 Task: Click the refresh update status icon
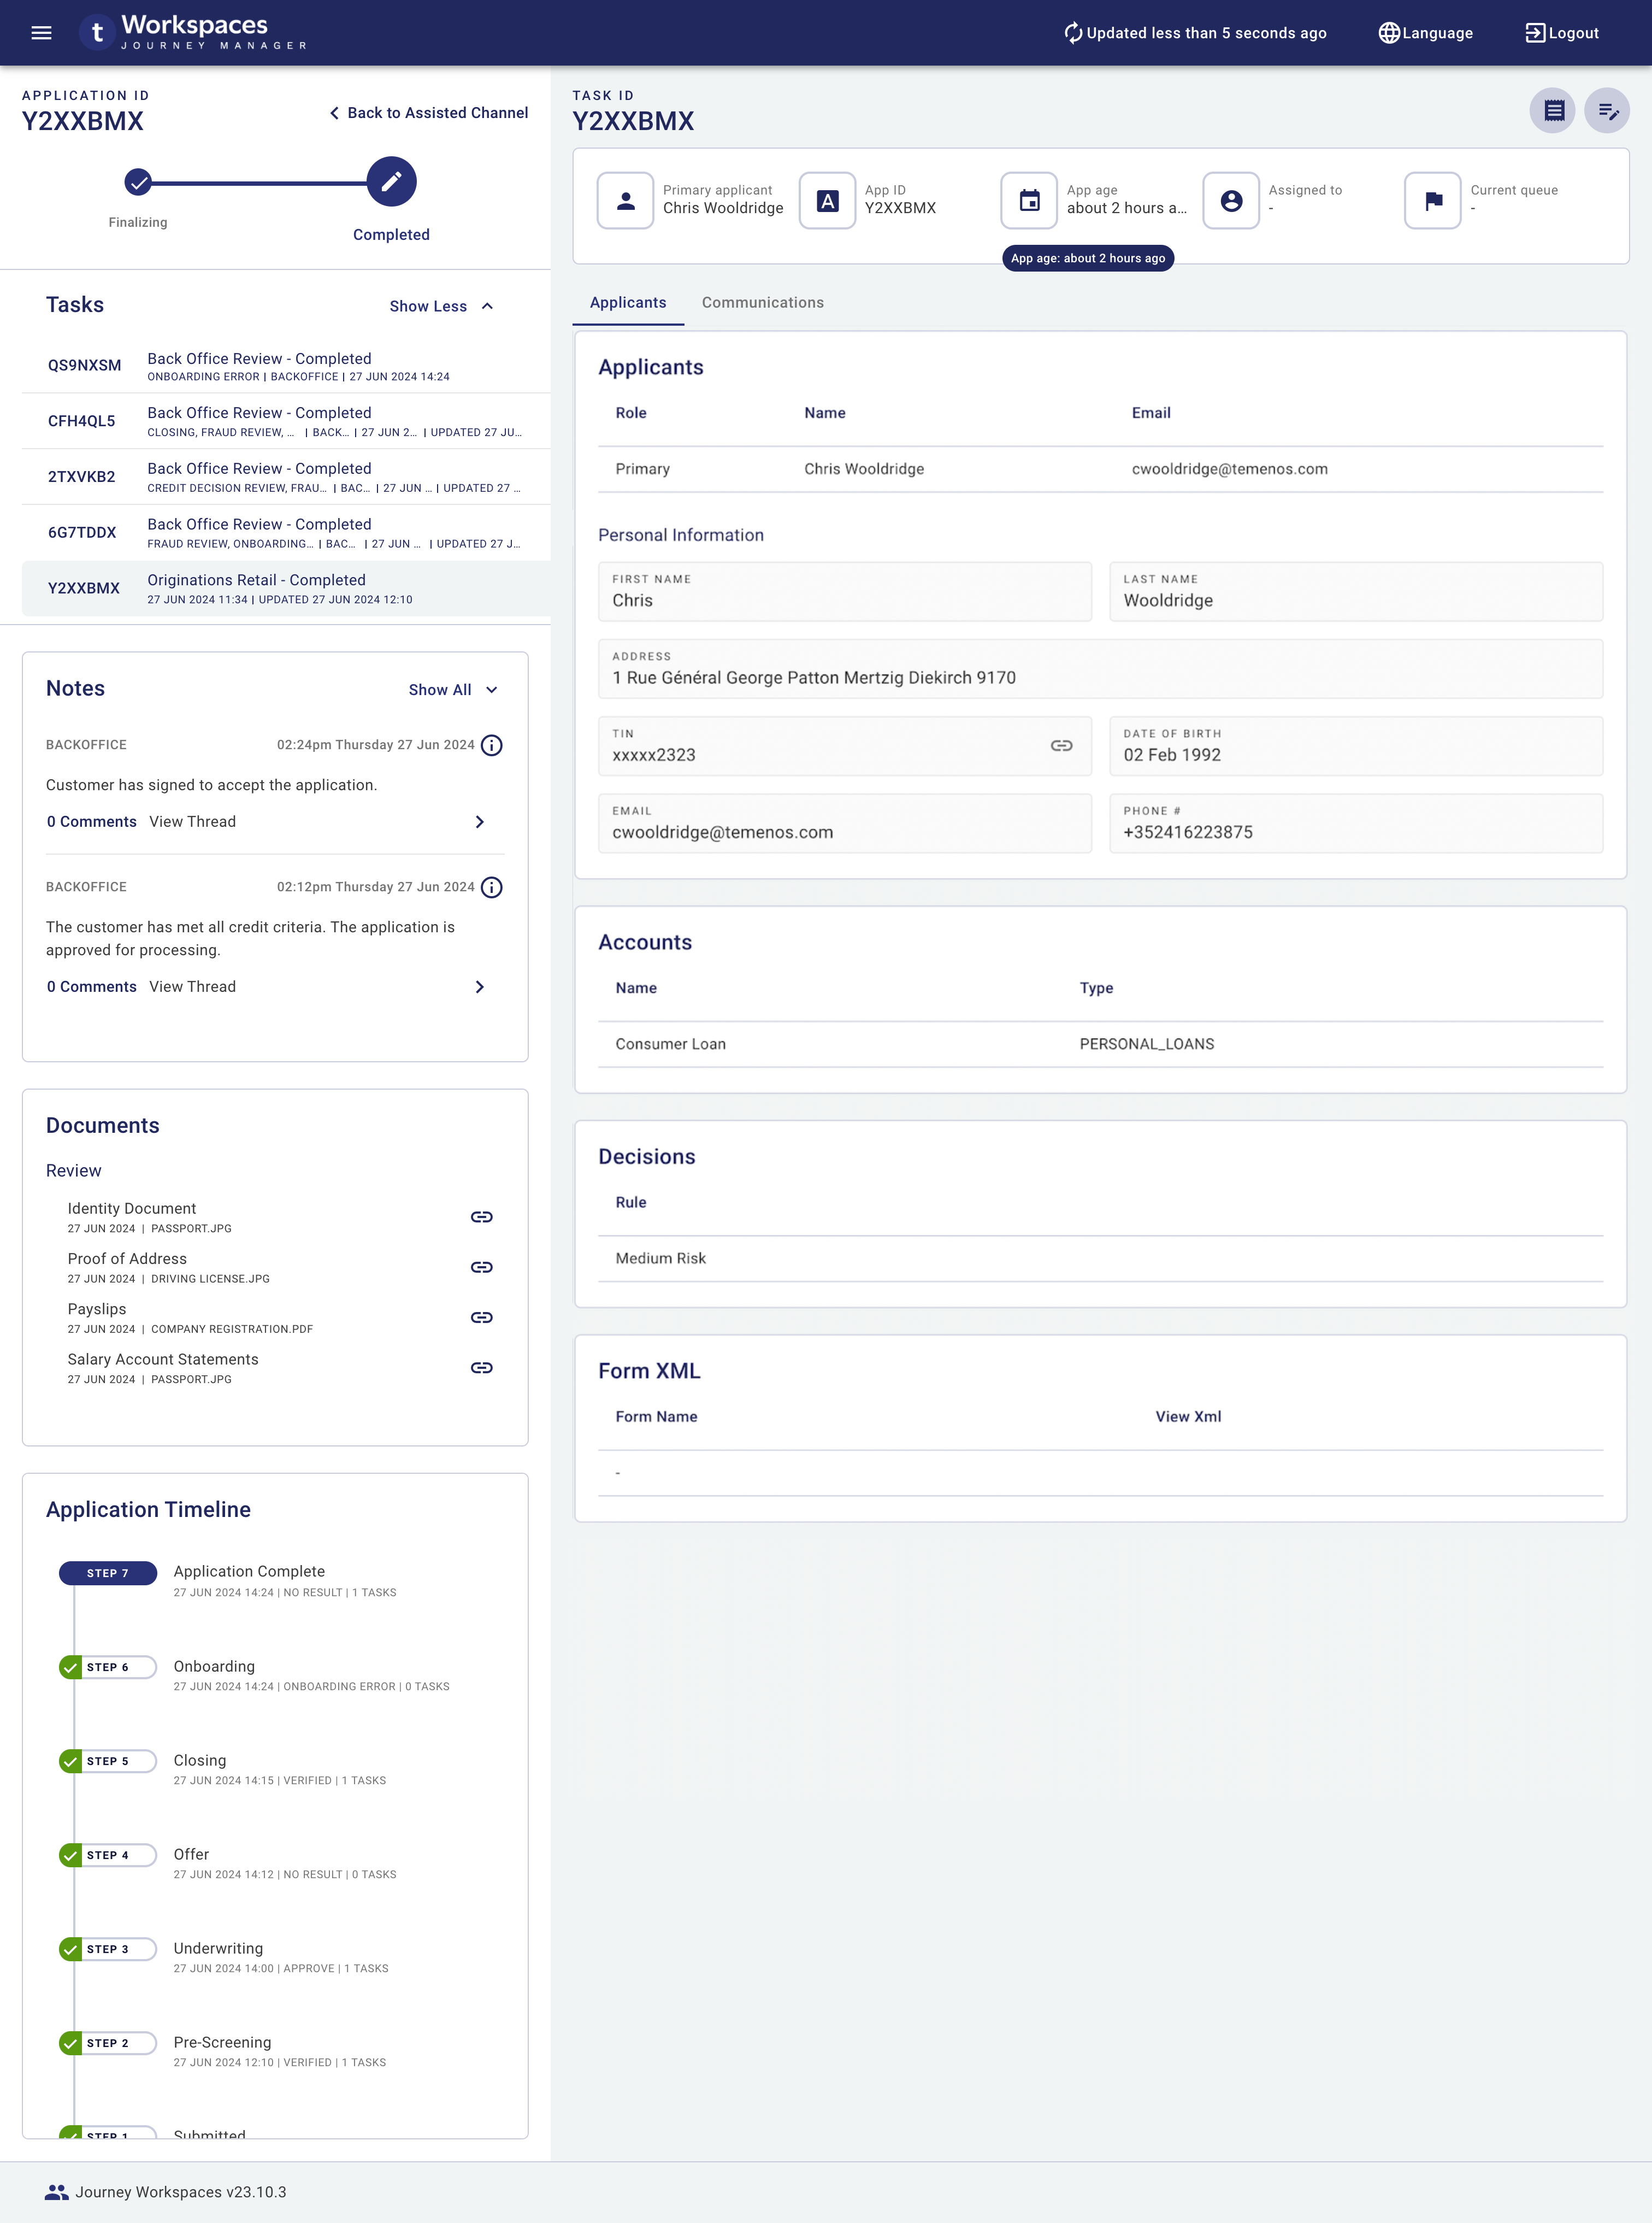tap(1072, 33)
